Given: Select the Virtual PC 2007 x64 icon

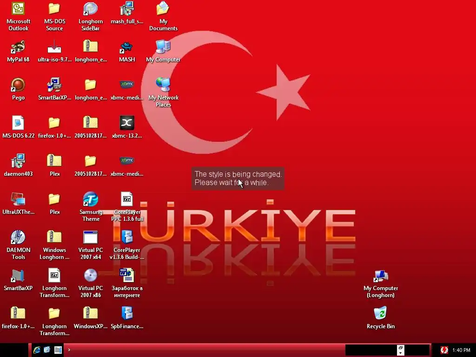Looking at the screenshot, I should point(91,238).
